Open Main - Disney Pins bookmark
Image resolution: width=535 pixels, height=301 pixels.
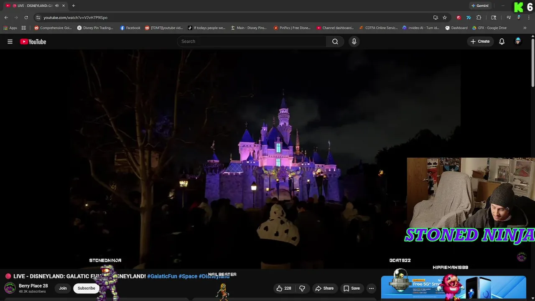[x=249, y=28]
